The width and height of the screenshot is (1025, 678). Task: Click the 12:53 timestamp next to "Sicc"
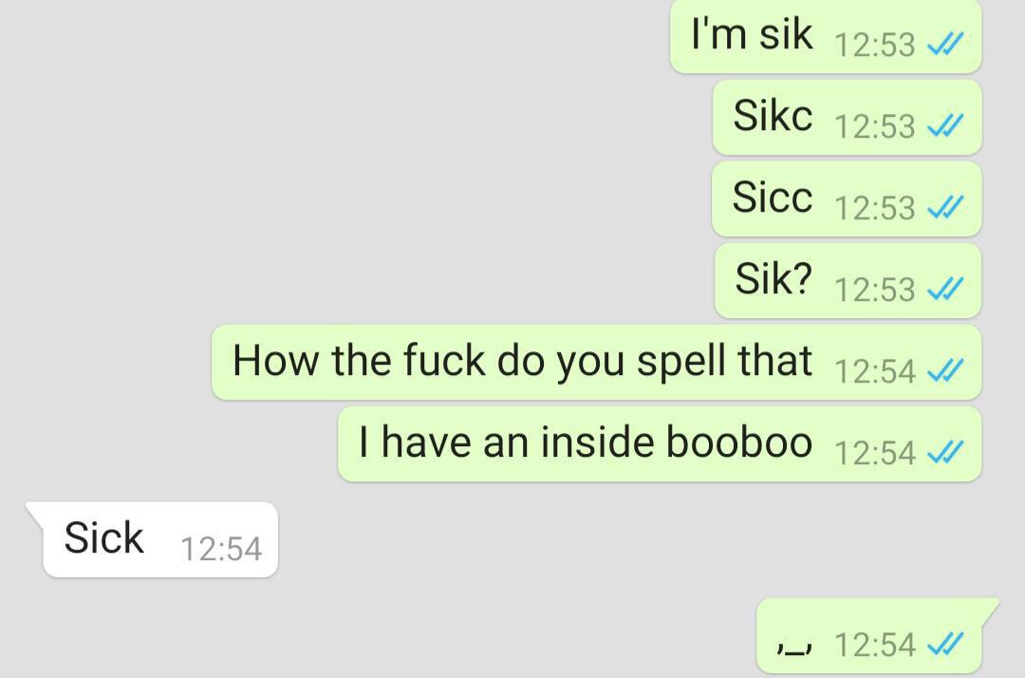(x=875, y=208)
